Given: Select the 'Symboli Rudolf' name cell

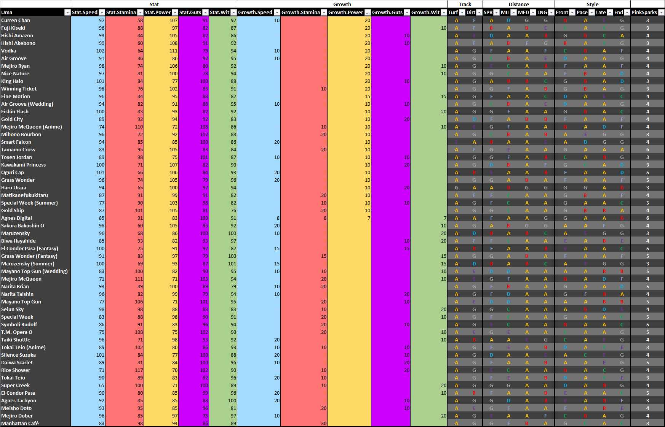Looking at the screenshot, I should (x=35, y=324).
